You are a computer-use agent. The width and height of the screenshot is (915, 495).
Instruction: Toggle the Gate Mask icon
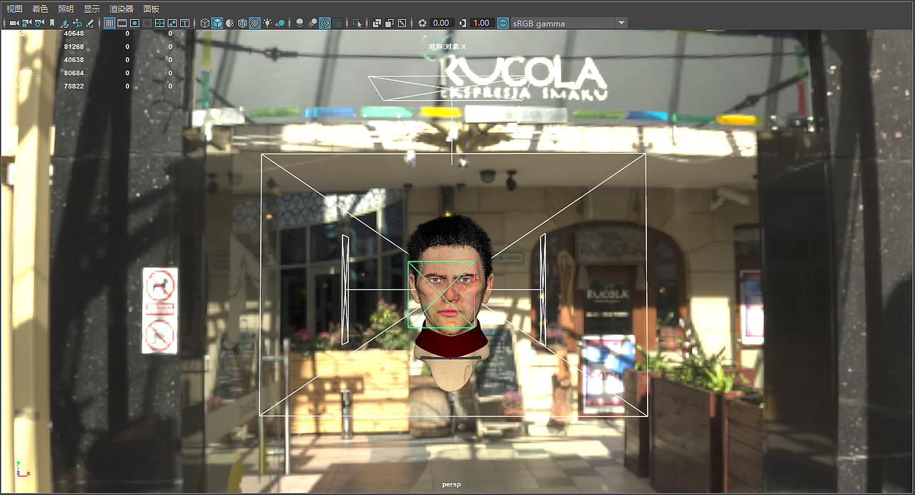coord(147,23)
